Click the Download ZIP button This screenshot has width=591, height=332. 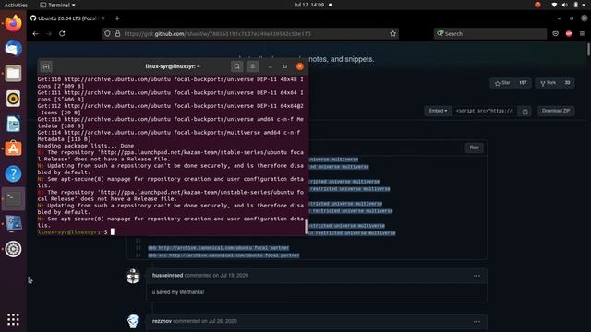(556, 111)
